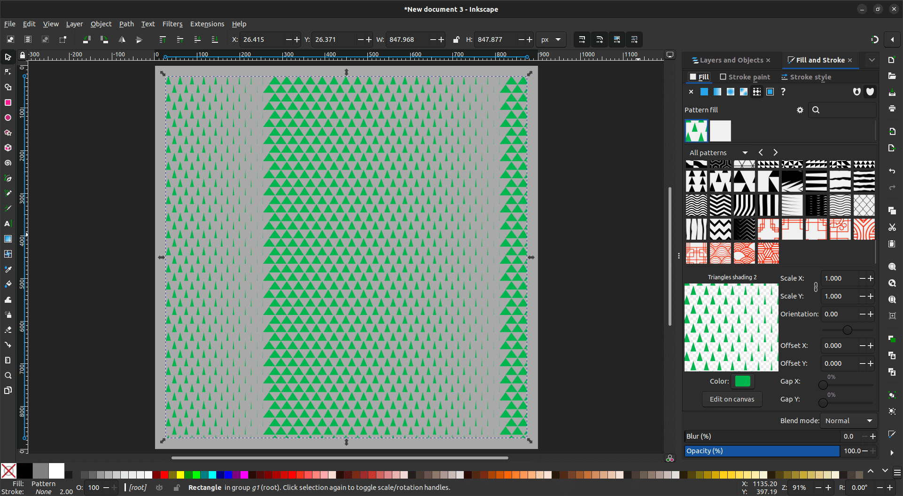Select the Rectangle tool
The width and height of the screenshot is (903, 496).
tap(8, 102)
